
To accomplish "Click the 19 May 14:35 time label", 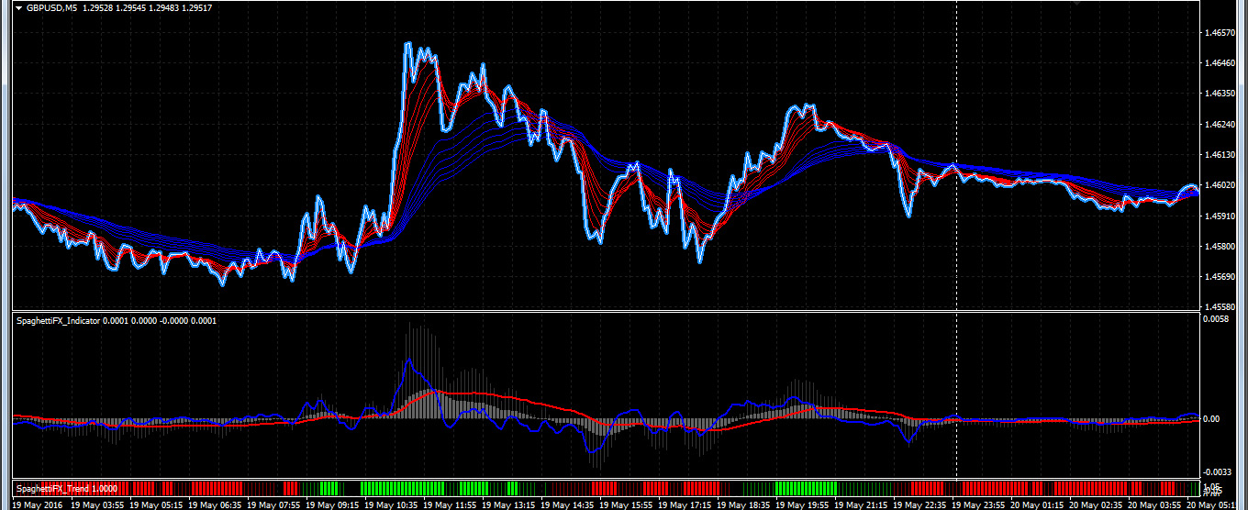I will tap(567, 504).
